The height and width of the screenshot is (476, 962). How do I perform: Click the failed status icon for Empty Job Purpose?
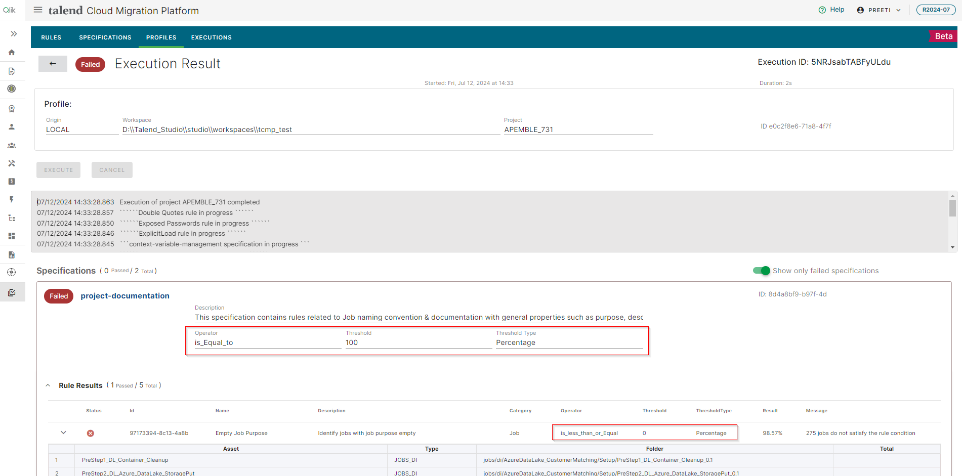click(91, 434)
